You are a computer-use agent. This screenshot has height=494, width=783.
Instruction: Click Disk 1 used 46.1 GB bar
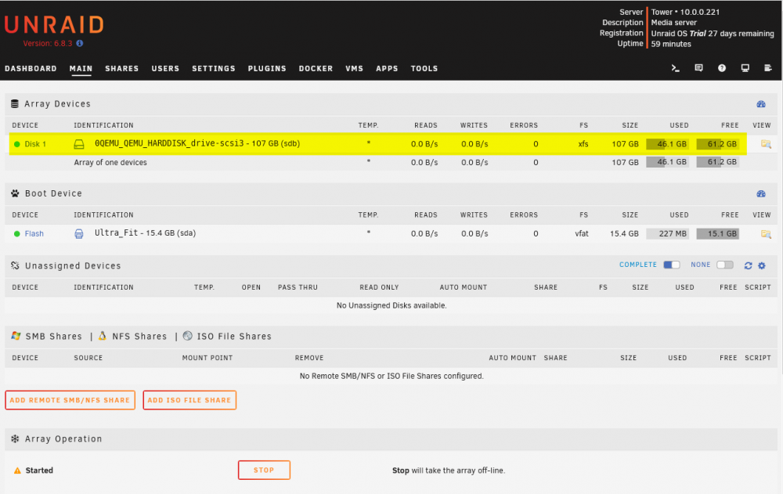click(667, 144)
